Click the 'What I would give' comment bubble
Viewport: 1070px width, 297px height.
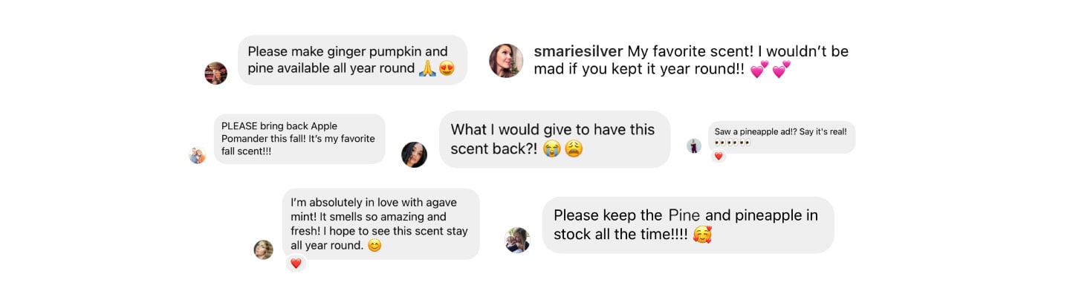[x=554, y=139]
